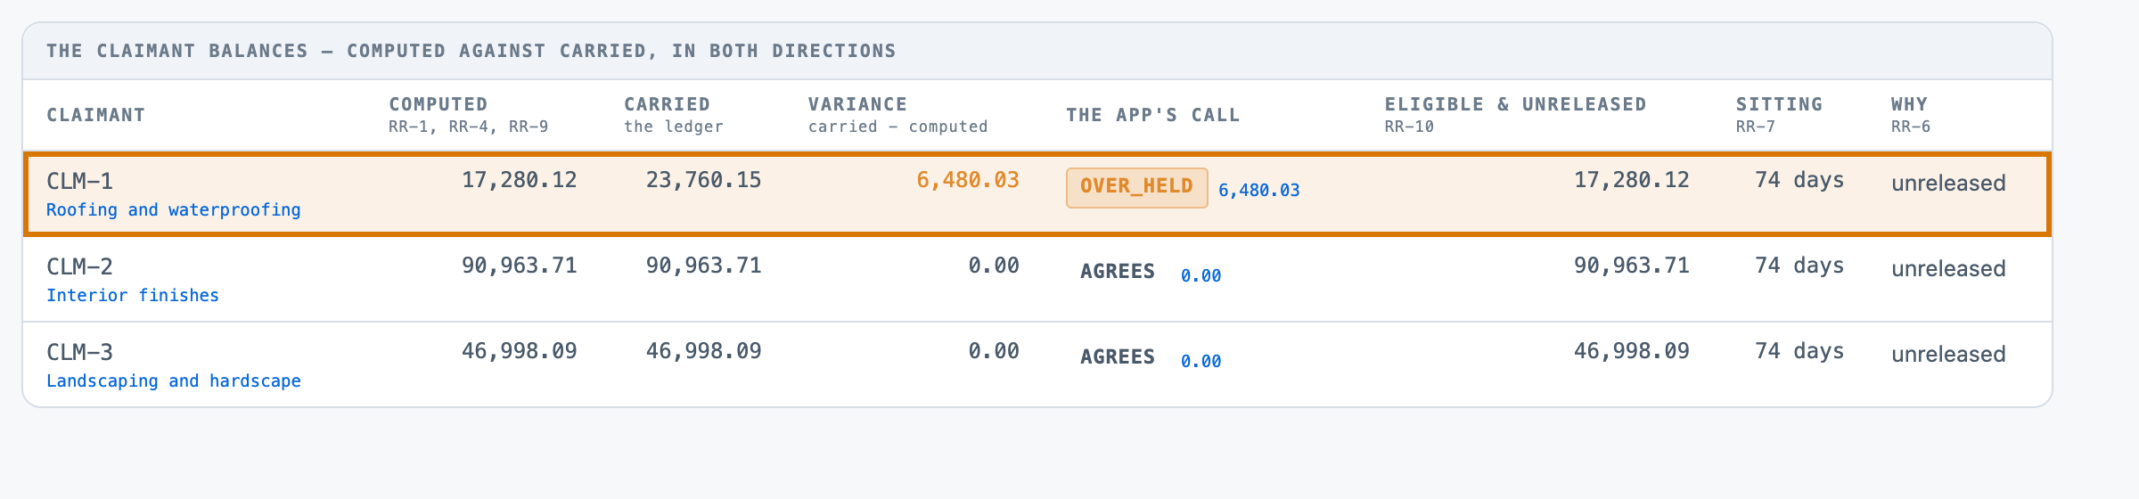Click the carried amount 23,760.15
The image size is (2139, 499).
click(703, 180)
